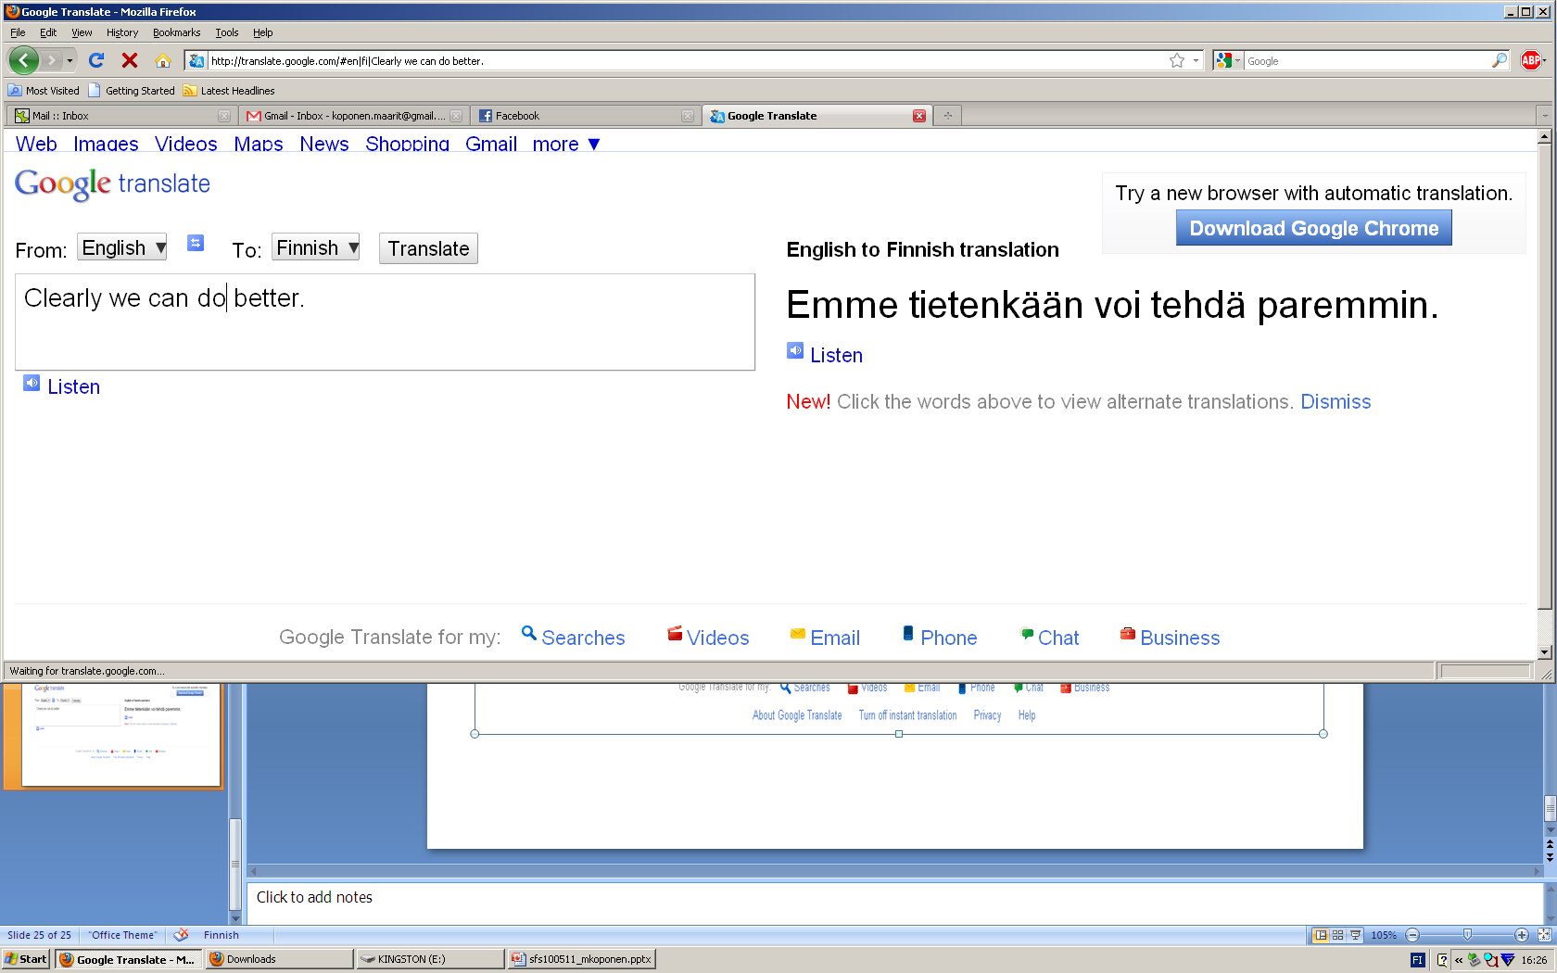Click 'Click to add notes' in PowerPoint
This screenshot has width=1557, height=973.
[314, 897]
